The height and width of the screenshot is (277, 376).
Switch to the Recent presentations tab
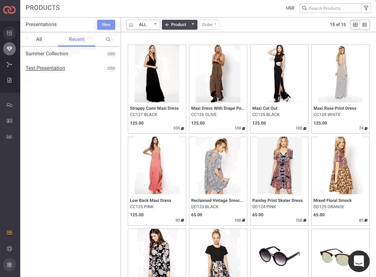[x=76, y=39]
